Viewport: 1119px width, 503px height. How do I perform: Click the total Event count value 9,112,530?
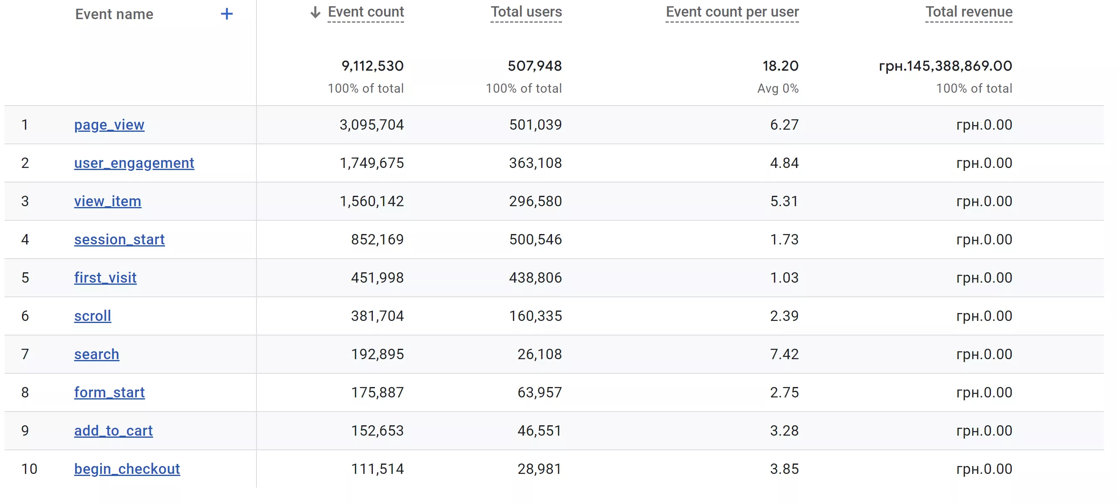[x=372, y=66]
